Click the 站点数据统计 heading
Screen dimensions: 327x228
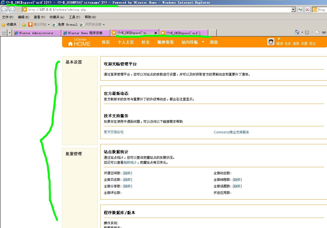click(x=116, y=152)
